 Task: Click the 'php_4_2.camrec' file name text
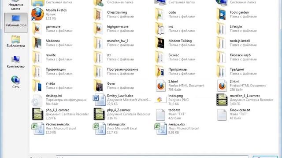pyautogui.click(x=119, y=110)
